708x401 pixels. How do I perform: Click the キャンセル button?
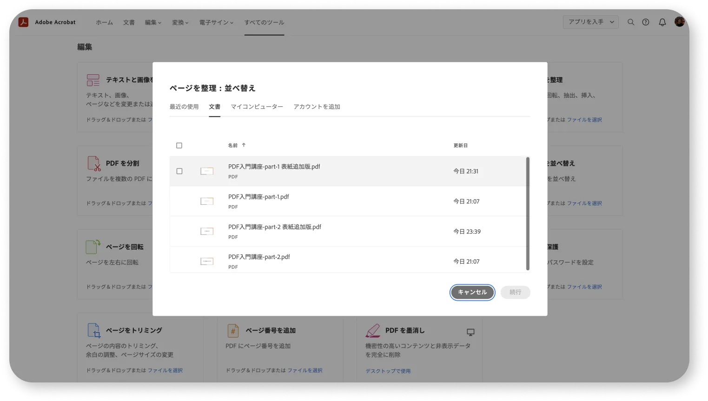(472, 292)
